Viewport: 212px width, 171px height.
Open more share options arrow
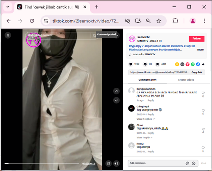203,64
